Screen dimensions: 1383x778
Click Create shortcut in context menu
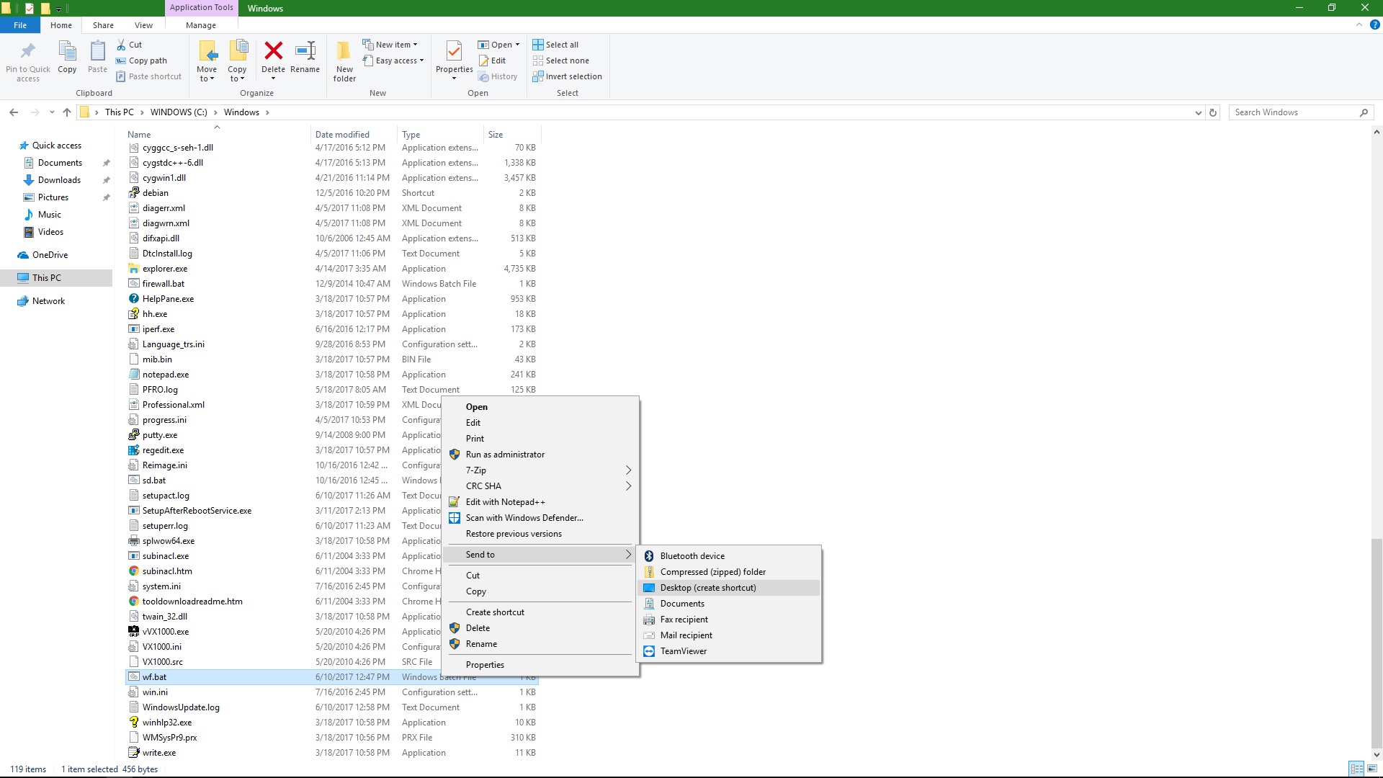540,612
